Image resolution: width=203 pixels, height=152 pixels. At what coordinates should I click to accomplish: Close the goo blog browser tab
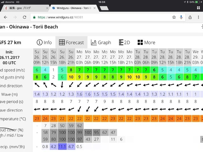tap(46, 8)
